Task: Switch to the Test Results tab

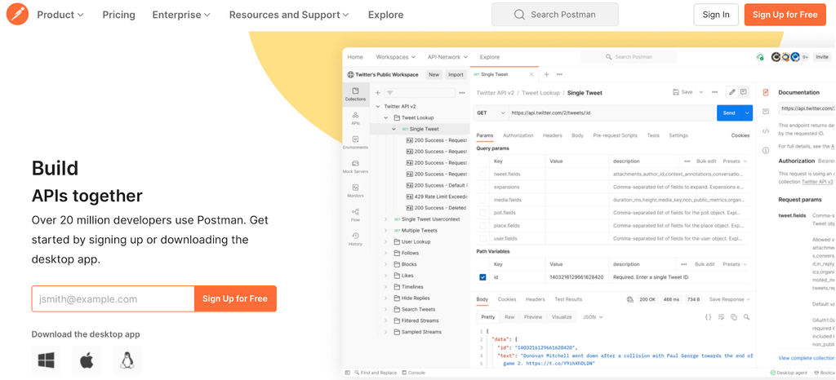Action: click(568, 299)
